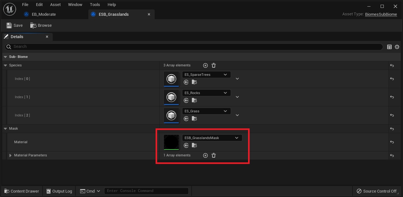Open the ESB_GrasslandsMask material dropdown
Image resolution: width=403 pixels, height=197 pixels.
212,138
